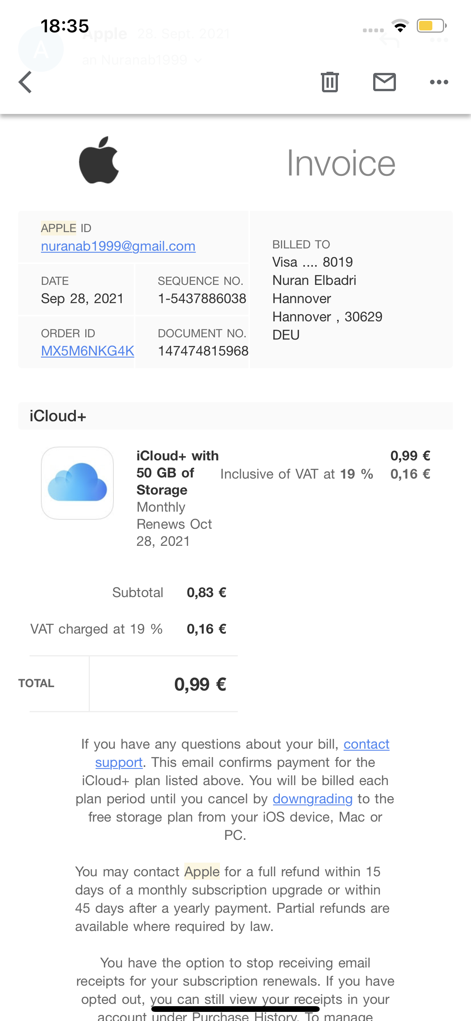
Task: Open the nuranab1999@gmail.com Apple ID link
Action: pos(118,246)
